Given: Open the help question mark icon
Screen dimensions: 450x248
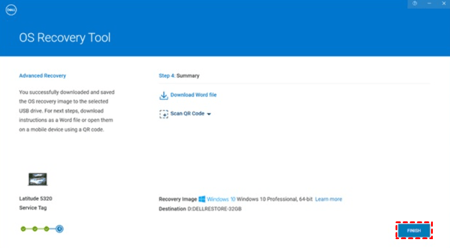Looking at the screenshot, I should (x=414, y=4).
